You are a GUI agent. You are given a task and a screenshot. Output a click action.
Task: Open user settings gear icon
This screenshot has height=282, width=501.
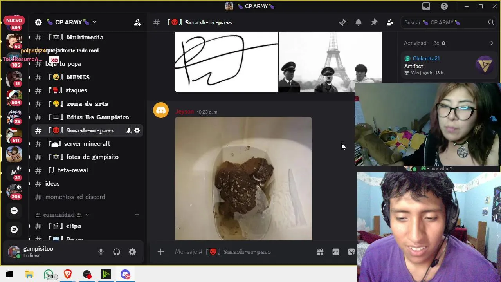(132, 252)
